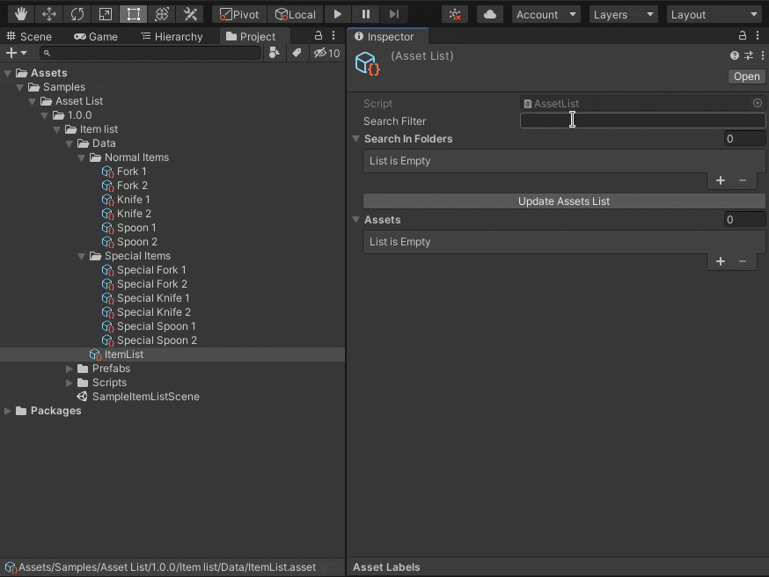Select the Hand tool

(x=20, y=14)
